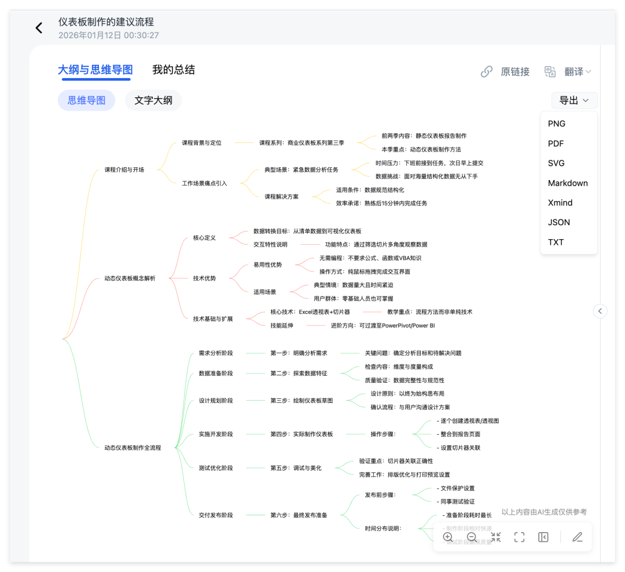Click the translate icon
Viewport: 625px width, 572px height.
[x=550, y=72]
